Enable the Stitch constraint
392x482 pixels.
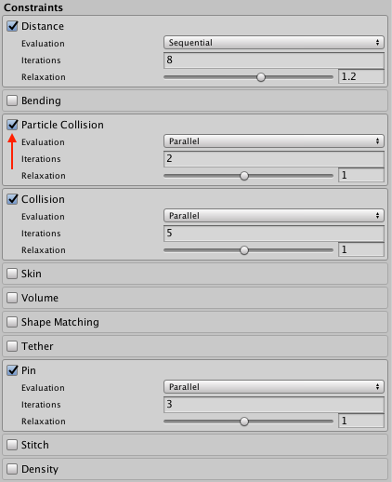[x=12, y=445]
